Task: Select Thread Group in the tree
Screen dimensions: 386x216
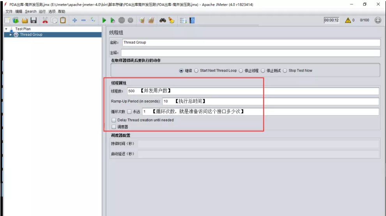Action: (x=31, y=35)
